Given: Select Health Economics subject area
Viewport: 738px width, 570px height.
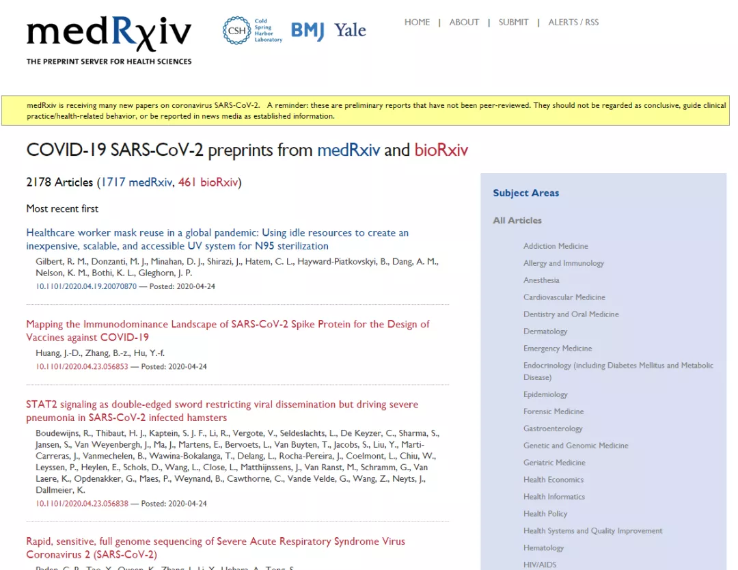Looking at the screenshot, I should click(553, 480).
